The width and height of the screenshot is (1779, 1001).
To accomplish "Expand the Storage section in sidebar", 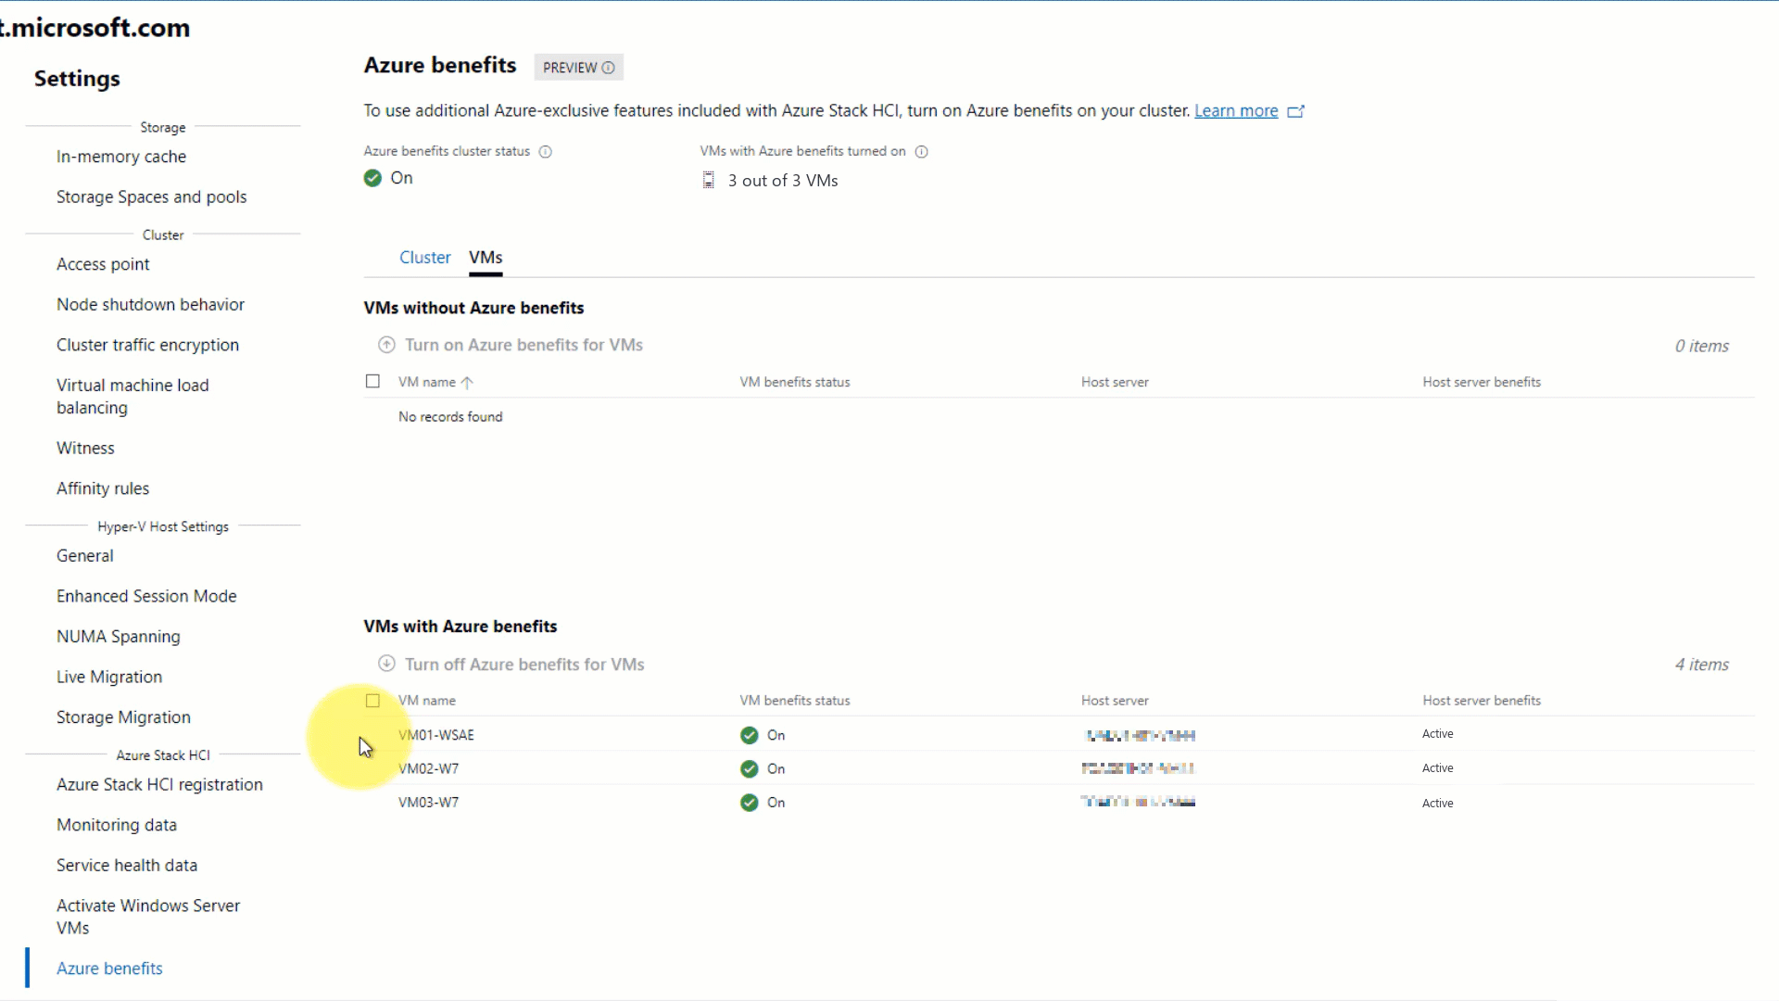I will click(x=162, y=126).
